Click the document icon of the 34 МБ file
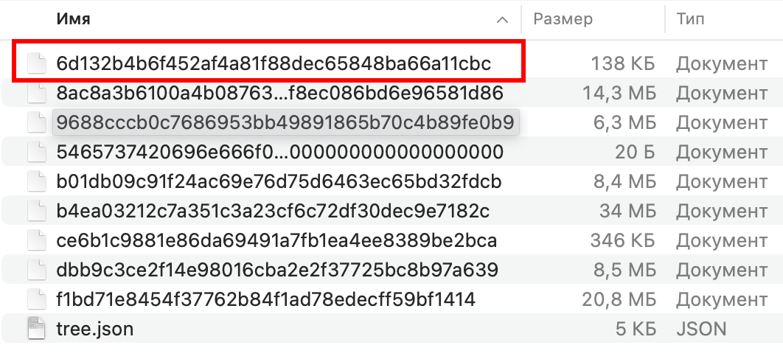The width and height of the screenshot is (783, 359). 37,212
